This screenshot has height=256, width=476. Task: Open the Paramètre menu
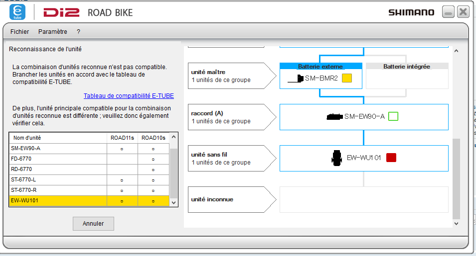[x=52, y=31]
